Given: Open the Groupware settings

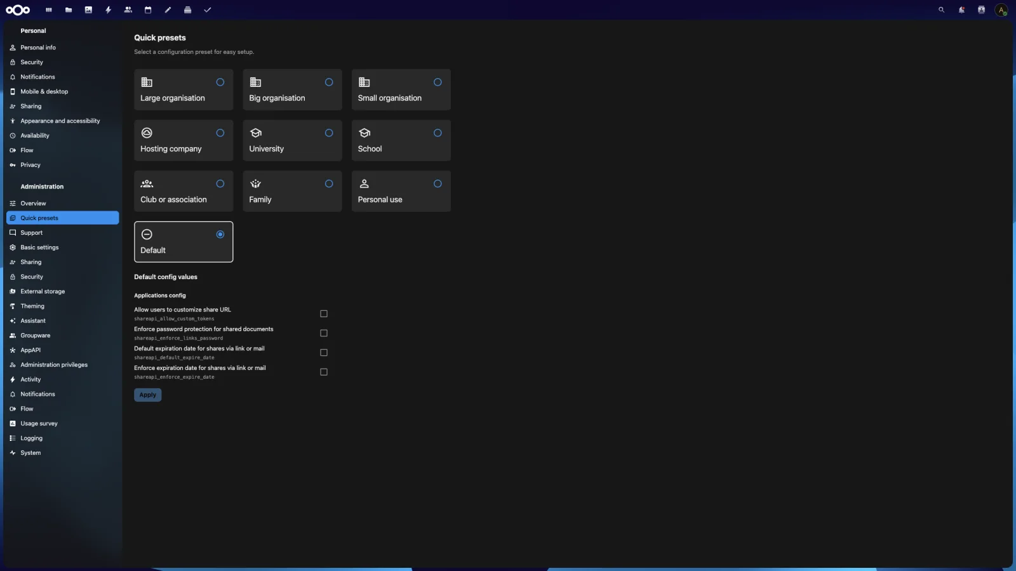Looking at the screenshot, I should 62,336.
